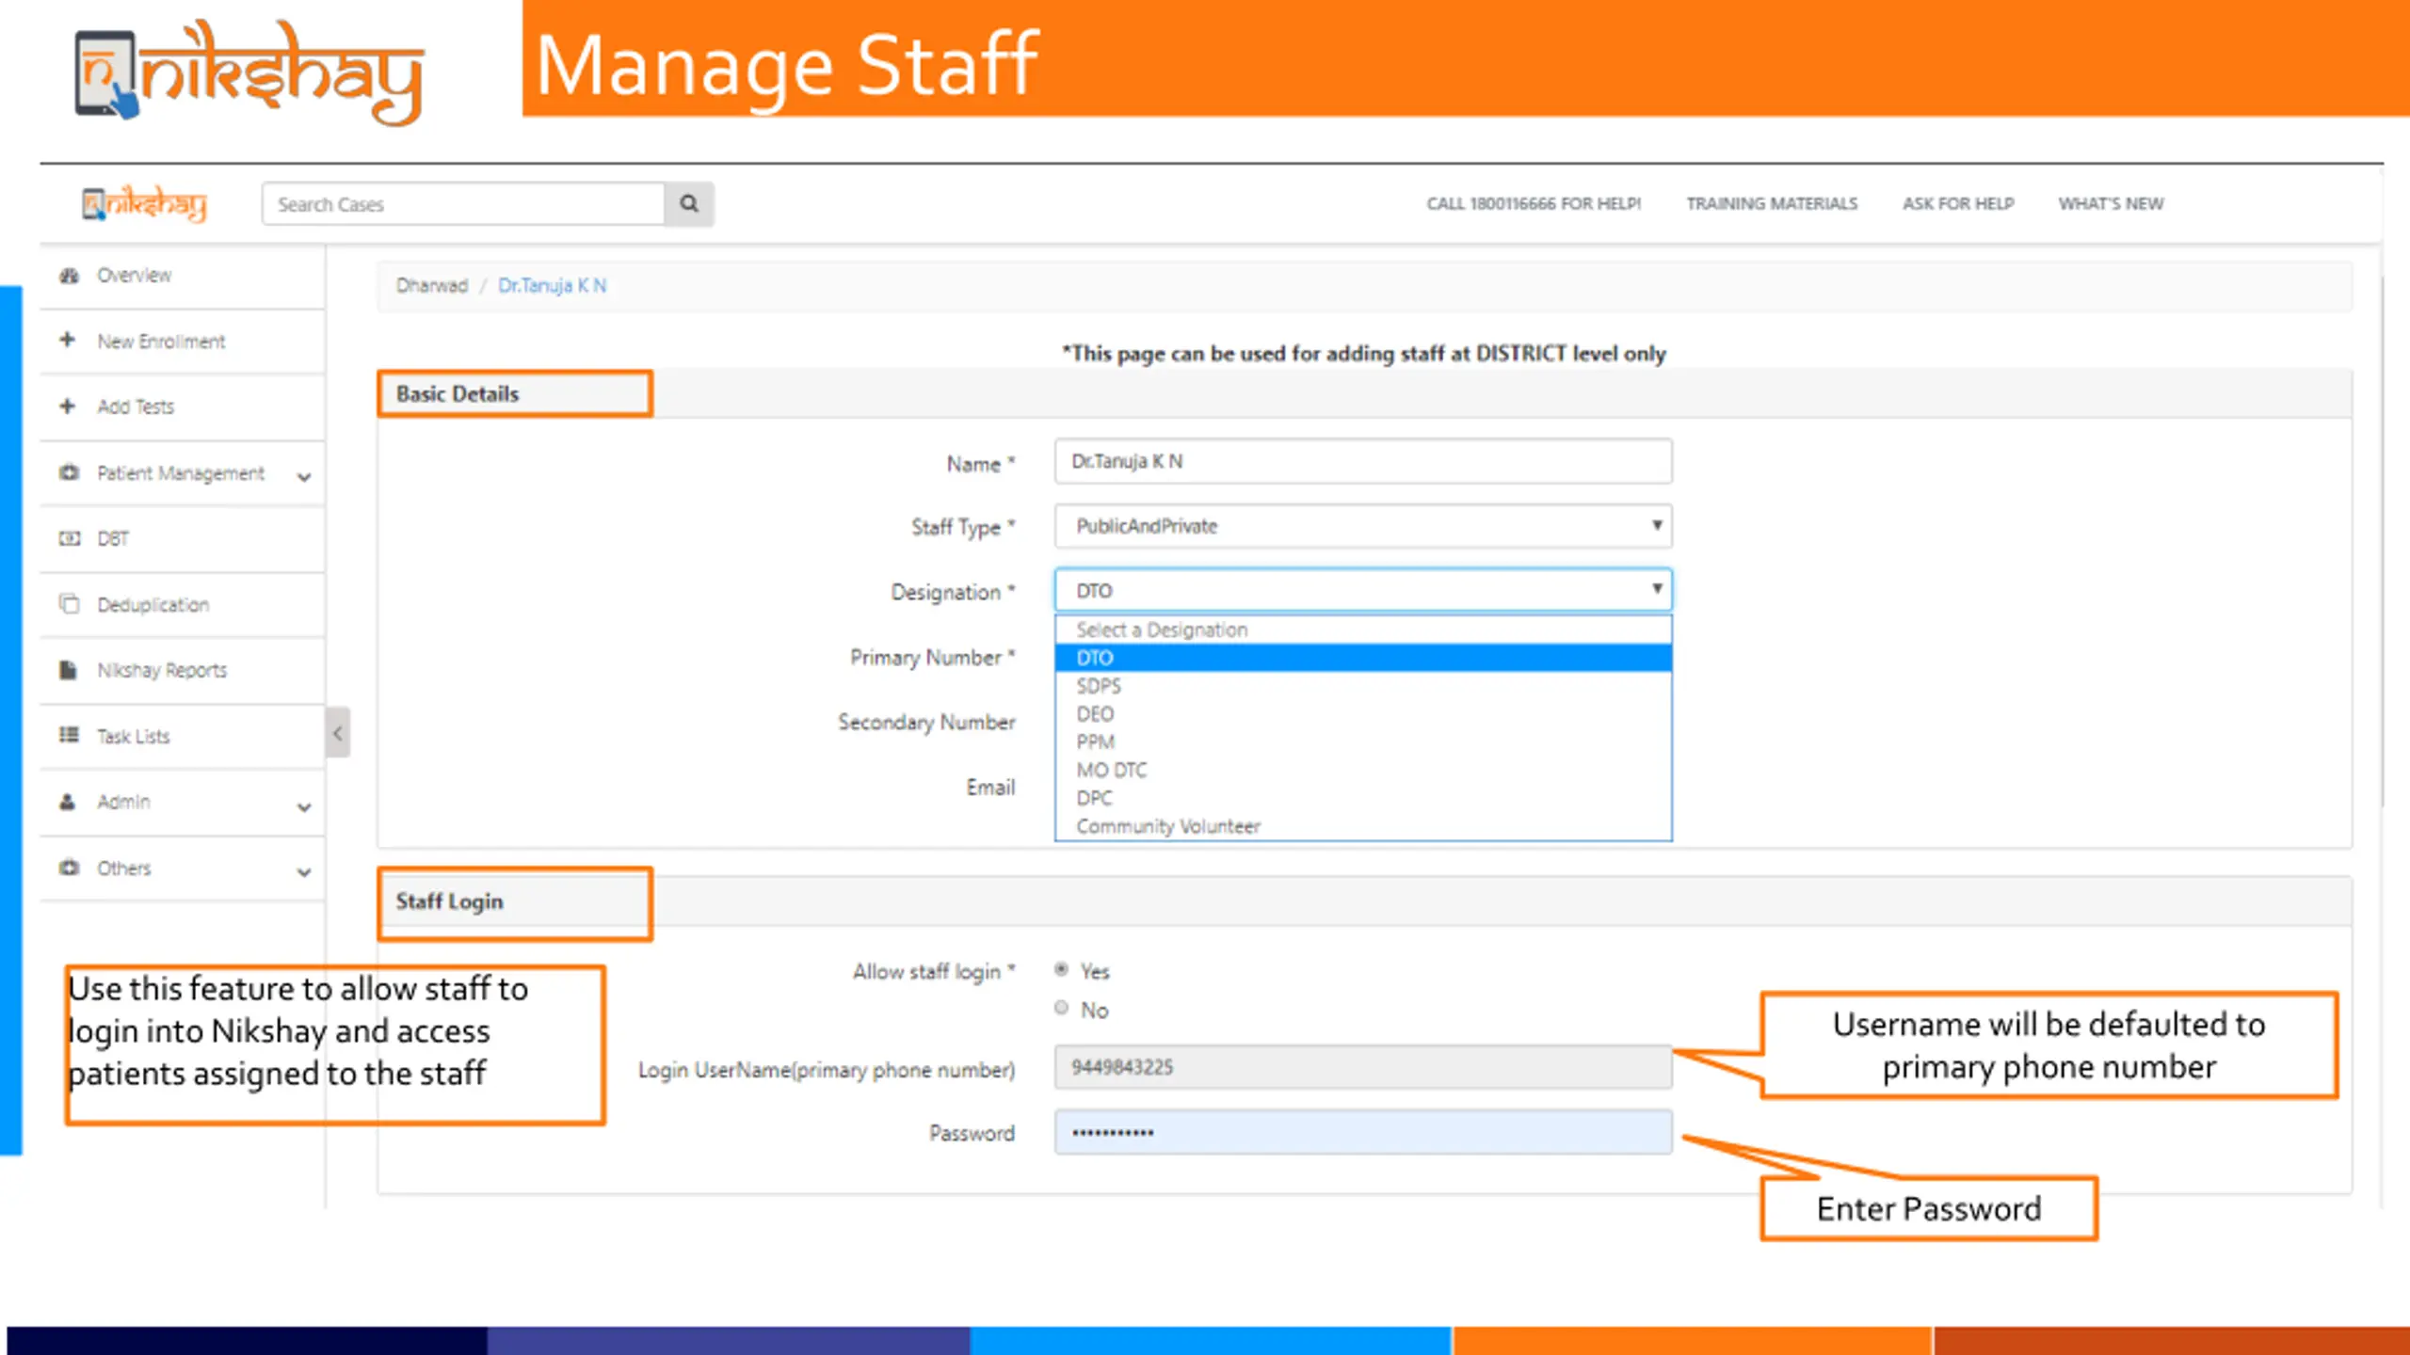The height and width of the screenshot is (1355, 2410).
Task: Click the Password input field
Action: tap(1363, 1132)
